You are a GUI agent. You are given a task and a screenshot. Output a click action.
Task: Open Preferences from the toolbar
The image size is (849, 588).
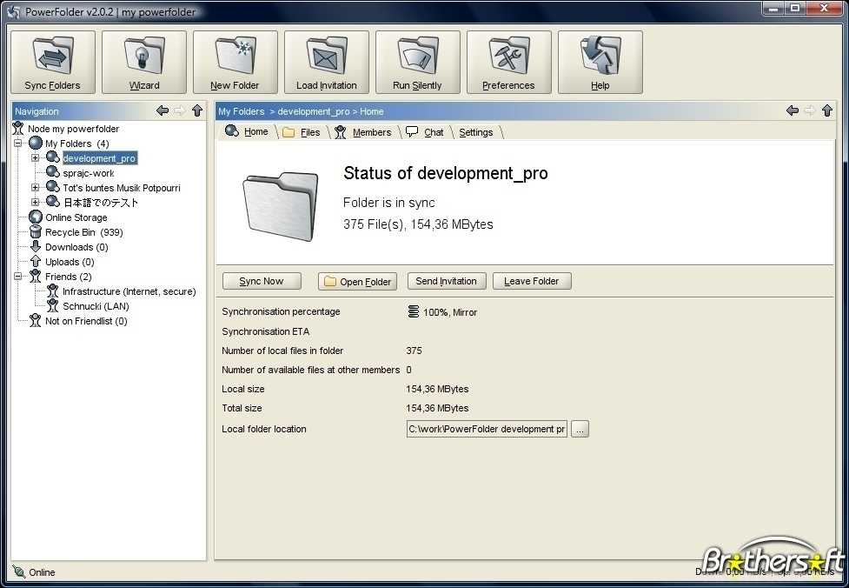coord(509,63)
